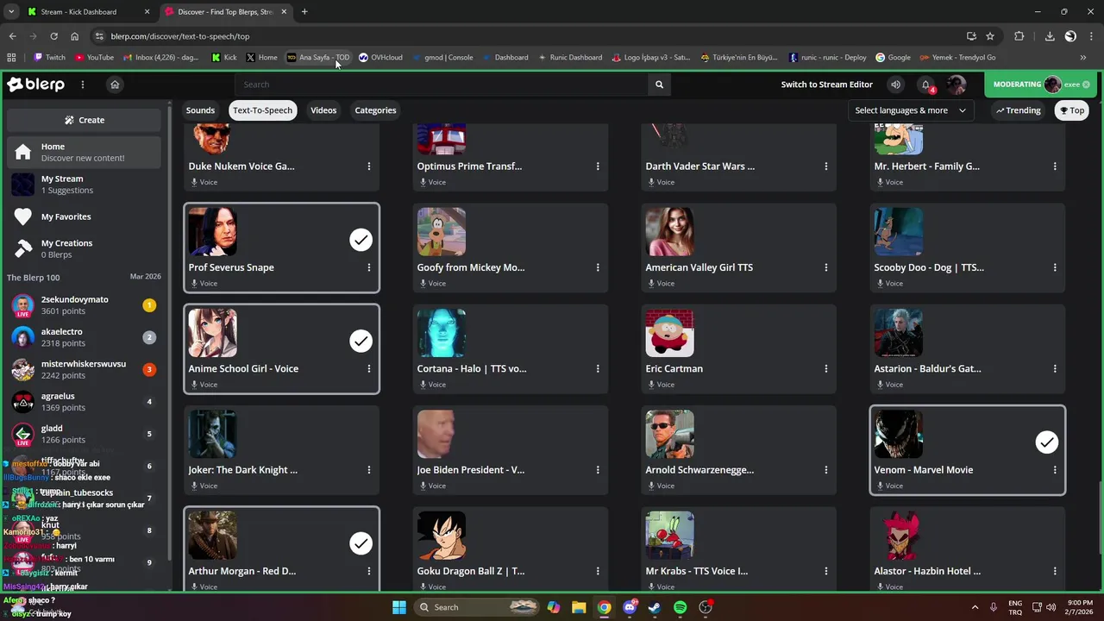Open options for Arnold Schwarzenegger card
The width and height of the screenshot is (1104, 621).
[826, 470]
